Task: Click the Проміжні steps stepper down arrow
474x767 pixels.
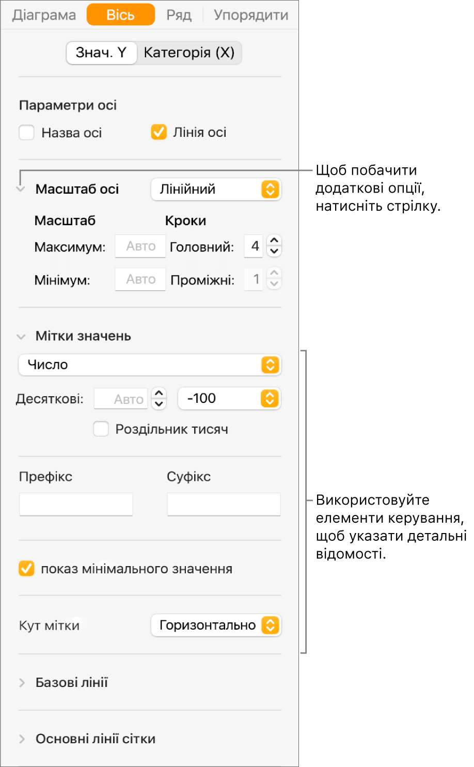Action: (274, 285)
